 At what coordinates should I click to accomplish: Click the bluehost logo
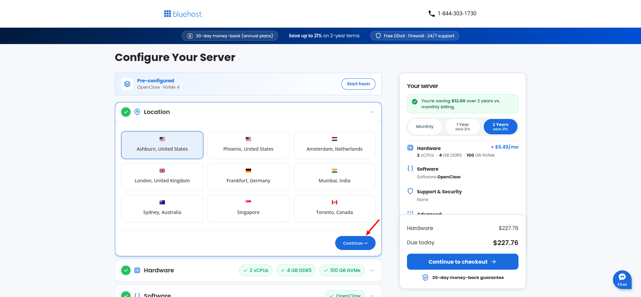[x=183, y=14]
